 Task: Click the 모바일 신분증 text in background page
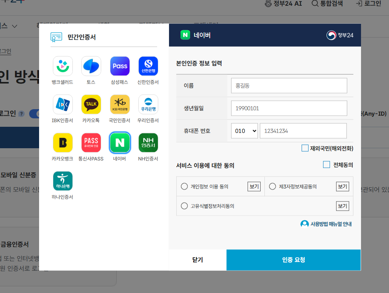click(18, 175)
